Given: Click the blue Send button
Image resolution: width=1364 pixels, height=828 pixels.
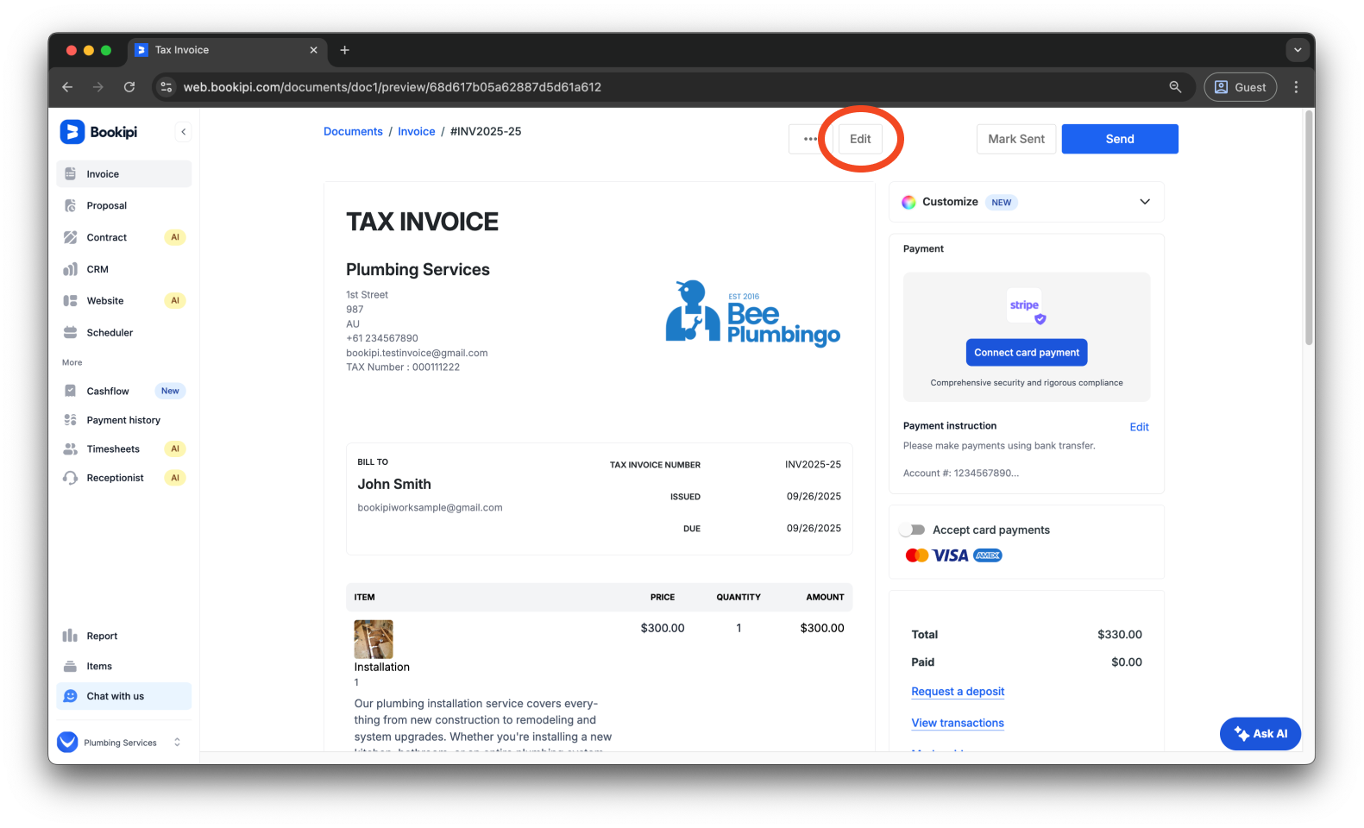Looking at the screenshot, I should [1120, 139].
